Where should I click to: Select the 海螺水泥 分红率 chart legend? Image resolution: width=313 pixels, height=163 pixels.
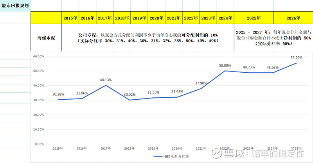click(x=171, y=157)
